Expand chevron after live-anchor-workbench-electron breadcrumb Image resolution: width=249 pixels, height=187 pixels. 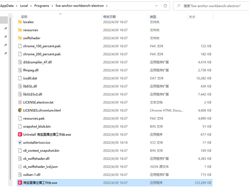tap(107, 6)
